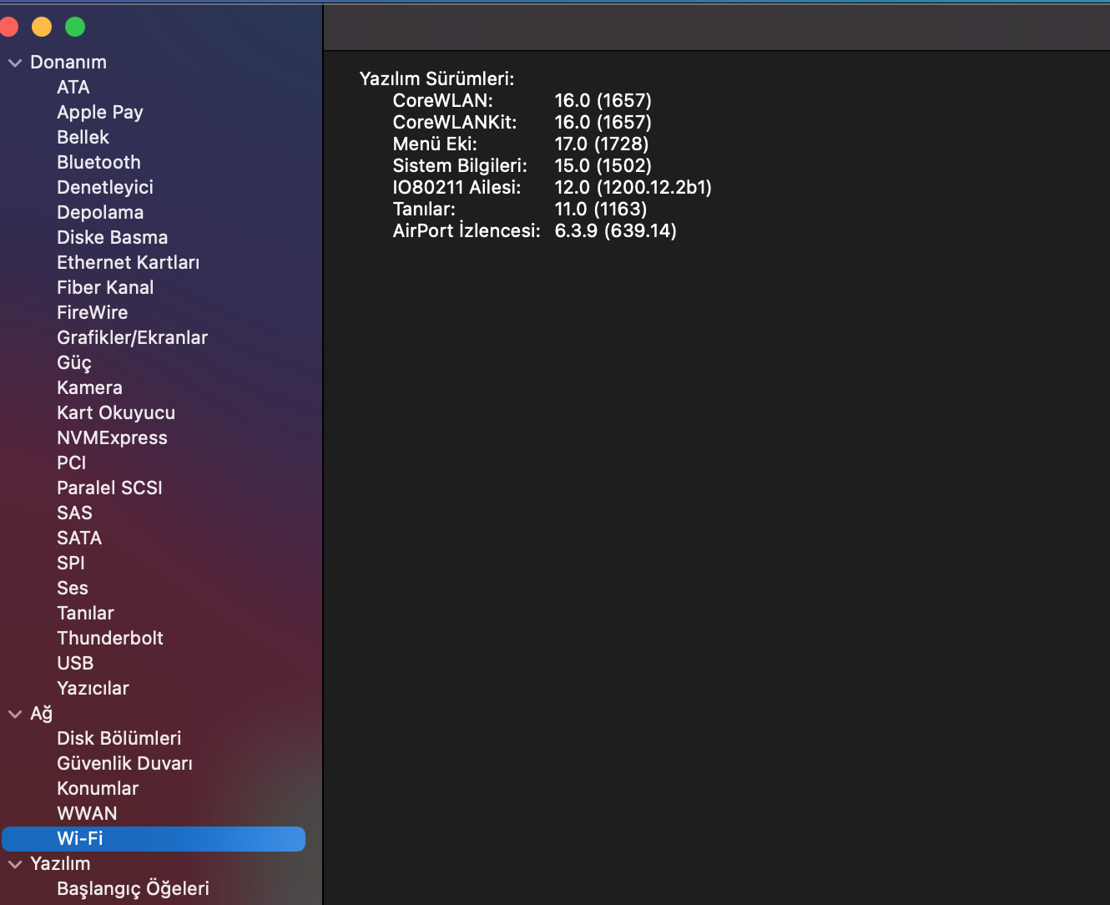Select Güvenlik Duvarı under Ağ
1110x905 pixels.
[124, 763]
